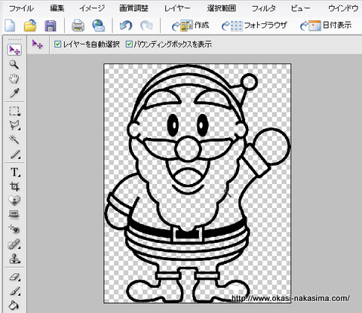Click the Undo arrow
The image size is (362, 313).
coord(126,26)
